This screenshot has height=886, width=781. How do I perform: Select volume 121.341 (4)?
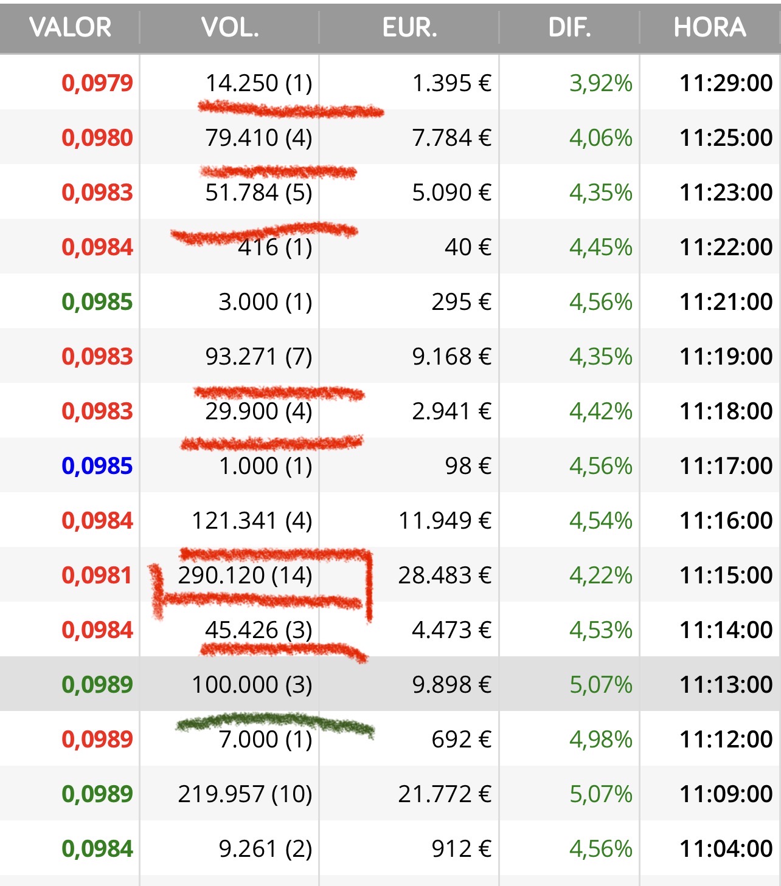tap(252, 520)
